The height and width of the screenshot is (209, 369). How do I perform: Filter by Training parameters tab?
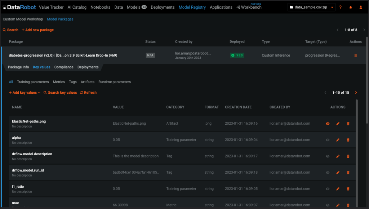(x=33, y=82)
